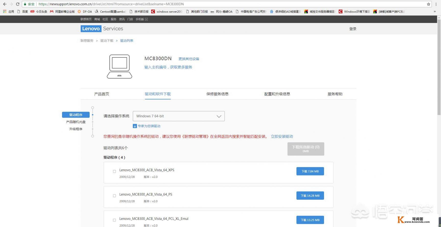Click the download icon beside 专家为您装驱动
This screenshot has width=441, height=227.
tap(135, 126)
